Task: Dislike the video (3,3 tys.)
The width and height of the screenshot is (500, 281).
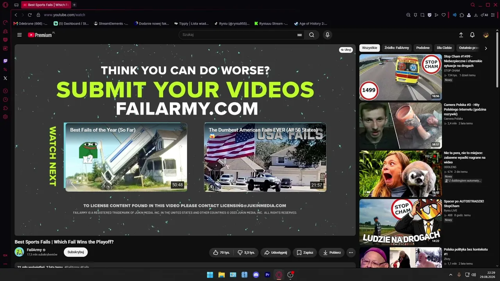Action: pyautogui.click(x=246, y=253)
